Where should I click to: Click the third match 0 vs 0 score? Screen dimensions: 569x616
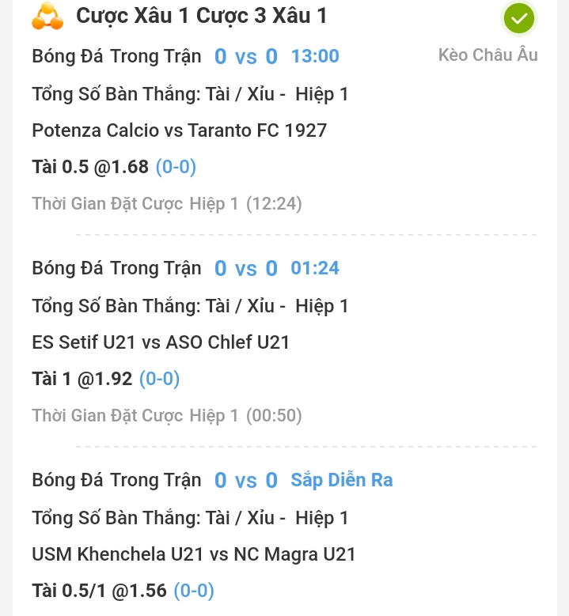point(246,480)
